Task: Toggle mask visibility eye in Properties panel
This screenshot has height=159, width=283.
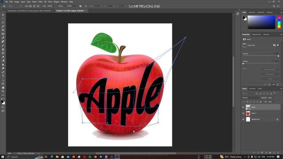Action: click(273, 84)
